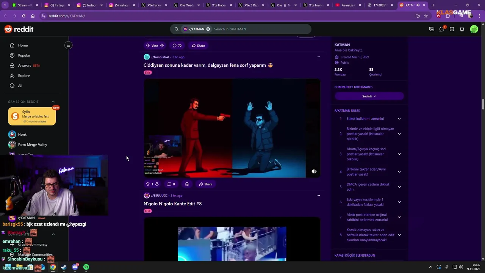Open comments on tombistost's post
The width and height of the screenshot is (485, 273).
pyautogui.click(x=171, y=184)
